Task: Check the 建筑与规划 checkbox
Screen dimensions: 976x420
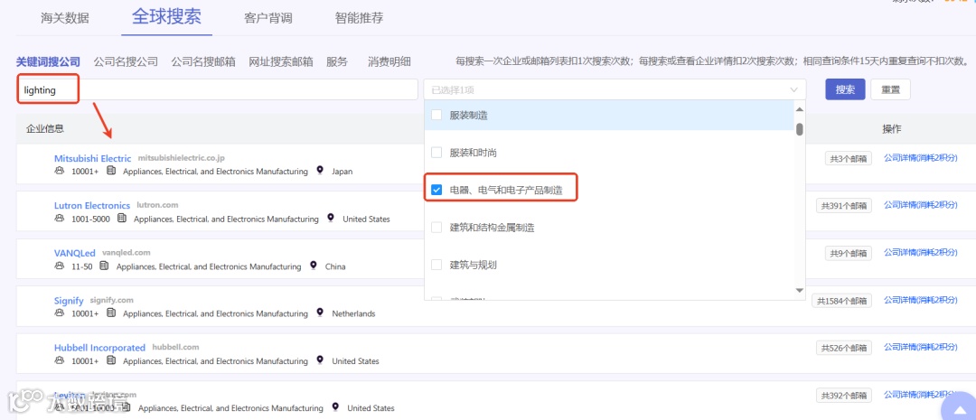Action: tap(436, 265)
